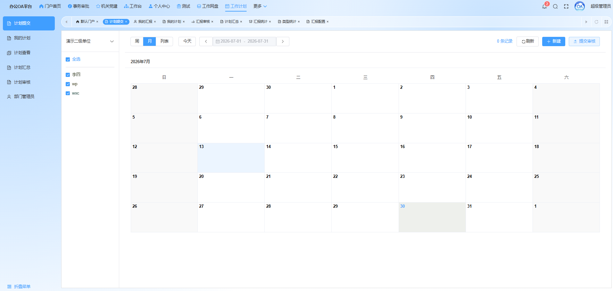613x291 pixels.
Task: Select 计划提交 in the sidebar
Action: pyautogui.click(x=29, y=23)
